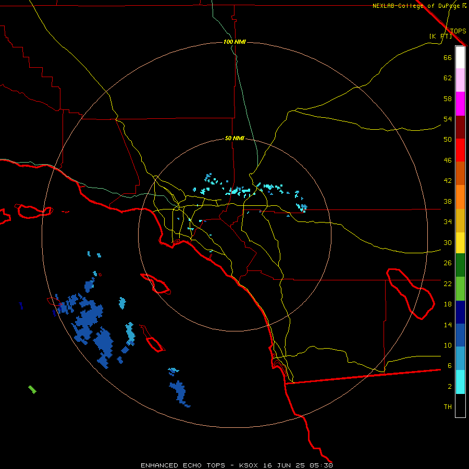This screenshot has width=469, height=469.
Task: Click the 05:30 time stamp
Action: pyautogui.click(x=321, y=465)
